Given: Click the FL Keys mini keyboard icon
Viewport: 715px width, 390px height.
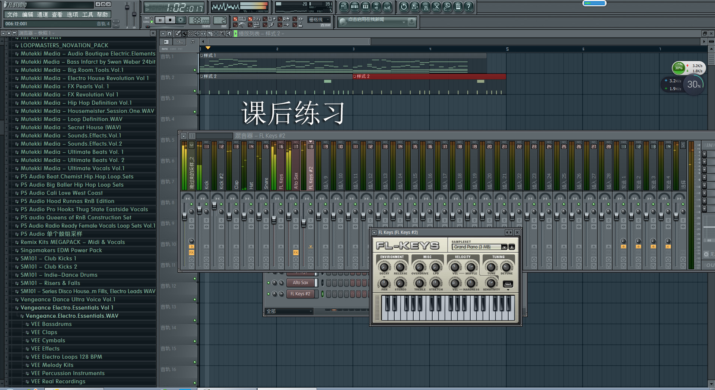Looking at the screenshot, I should pos(508,284).
